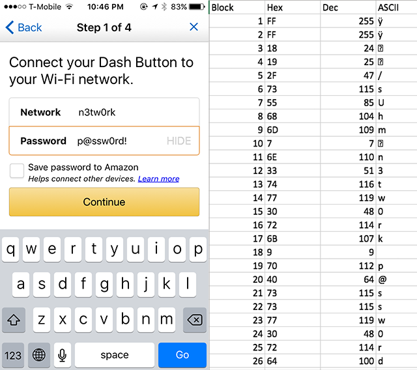The image size is (417, 370).
Task: Tap the Wi-Fi signal icon in status bar
Action: 70,7
